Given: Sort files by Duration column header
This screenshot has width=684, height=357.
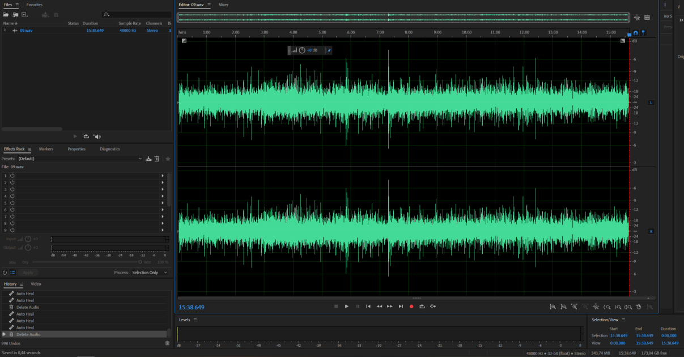Looking at the screenshot, I should (x=90, y=23).
